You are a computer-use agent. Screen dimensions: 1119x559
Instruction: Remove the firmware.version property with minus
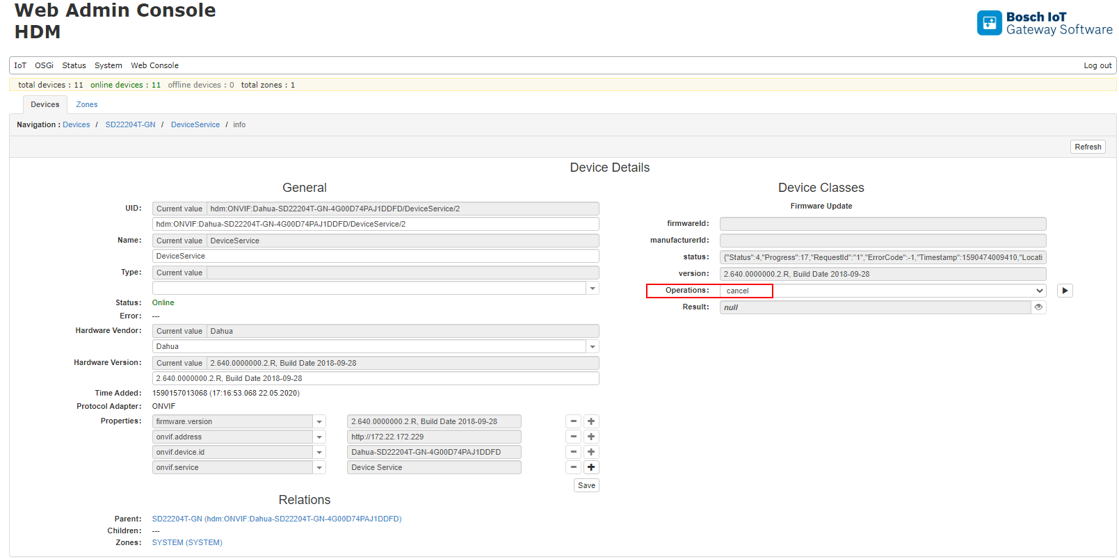[574, 421]
